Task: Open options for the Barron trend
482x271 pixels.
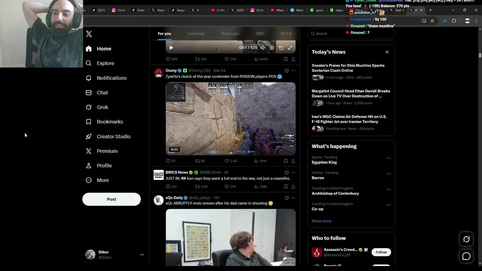Action: (389, 174)
